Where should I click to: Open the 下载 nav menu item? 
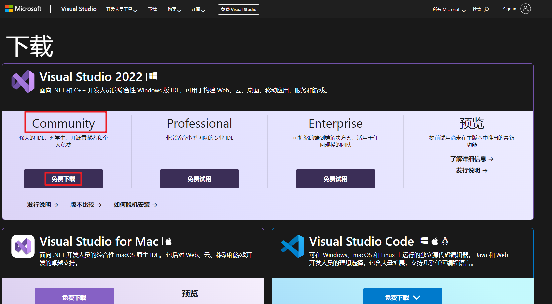coord(153,9)
